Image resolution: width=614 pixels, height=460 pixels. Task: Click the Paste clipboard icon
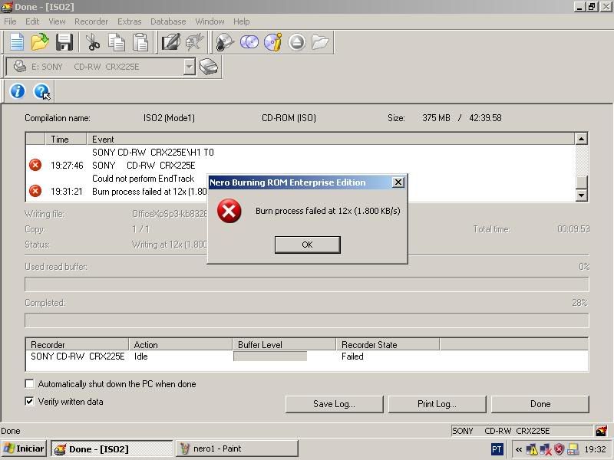(140, 42)
